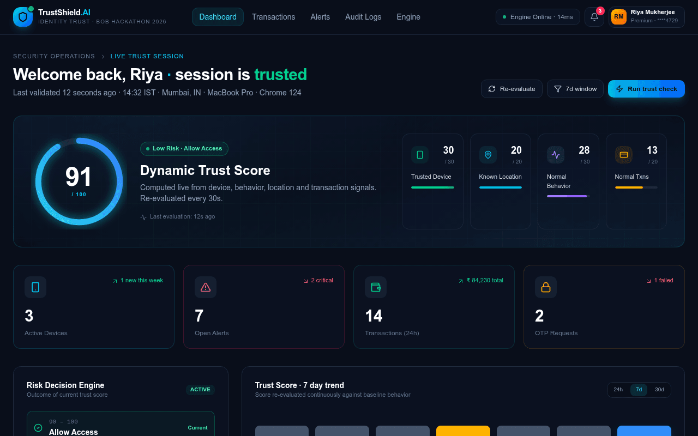This screenshot has height=436, width=698.
Task: Open the 7d window filter
Action: coord(575,89)
